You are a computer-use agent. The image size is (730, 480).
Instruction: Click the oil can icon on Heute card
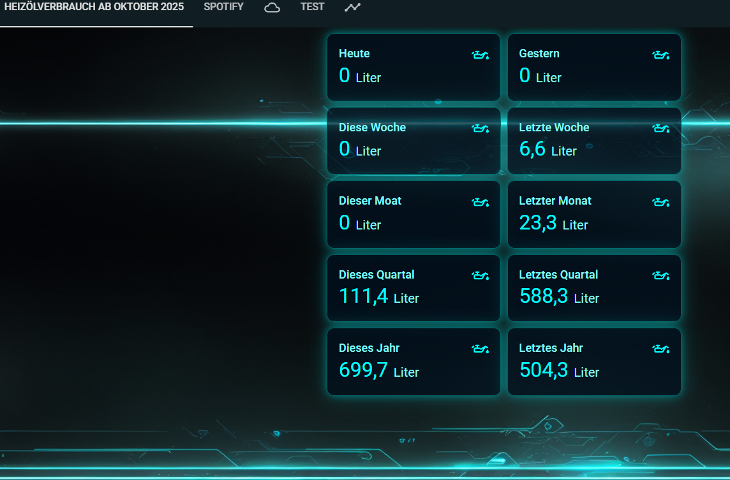tap(480, 55)
